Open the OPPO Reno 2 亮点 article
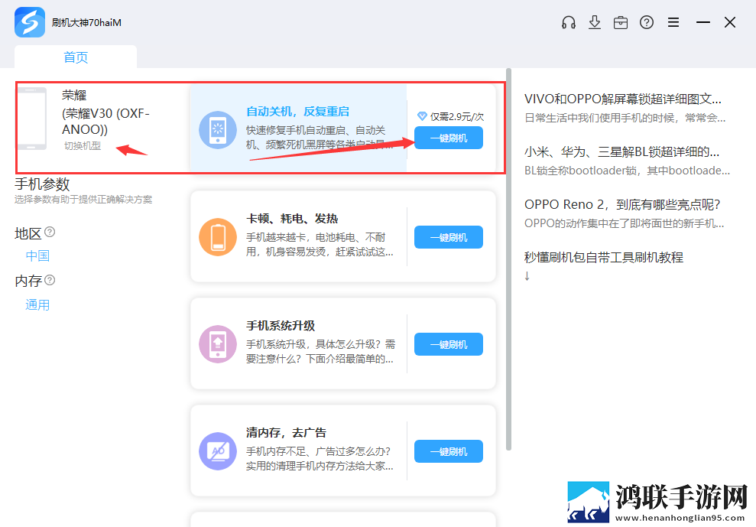 coord(622,205)
